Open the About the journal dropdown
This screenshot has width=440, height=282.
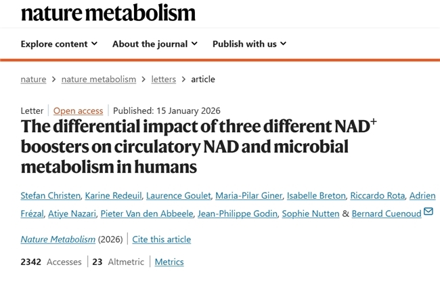pyautogui.click(x=155, y=44)
